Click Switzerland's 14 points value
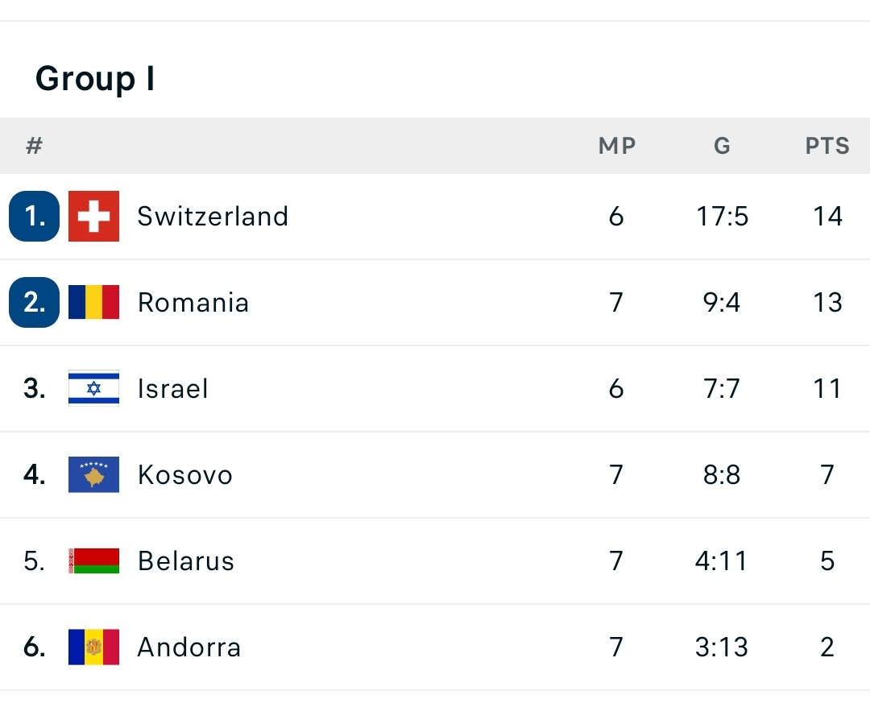This screenshot has width=870, height=728. coord(828,217)
